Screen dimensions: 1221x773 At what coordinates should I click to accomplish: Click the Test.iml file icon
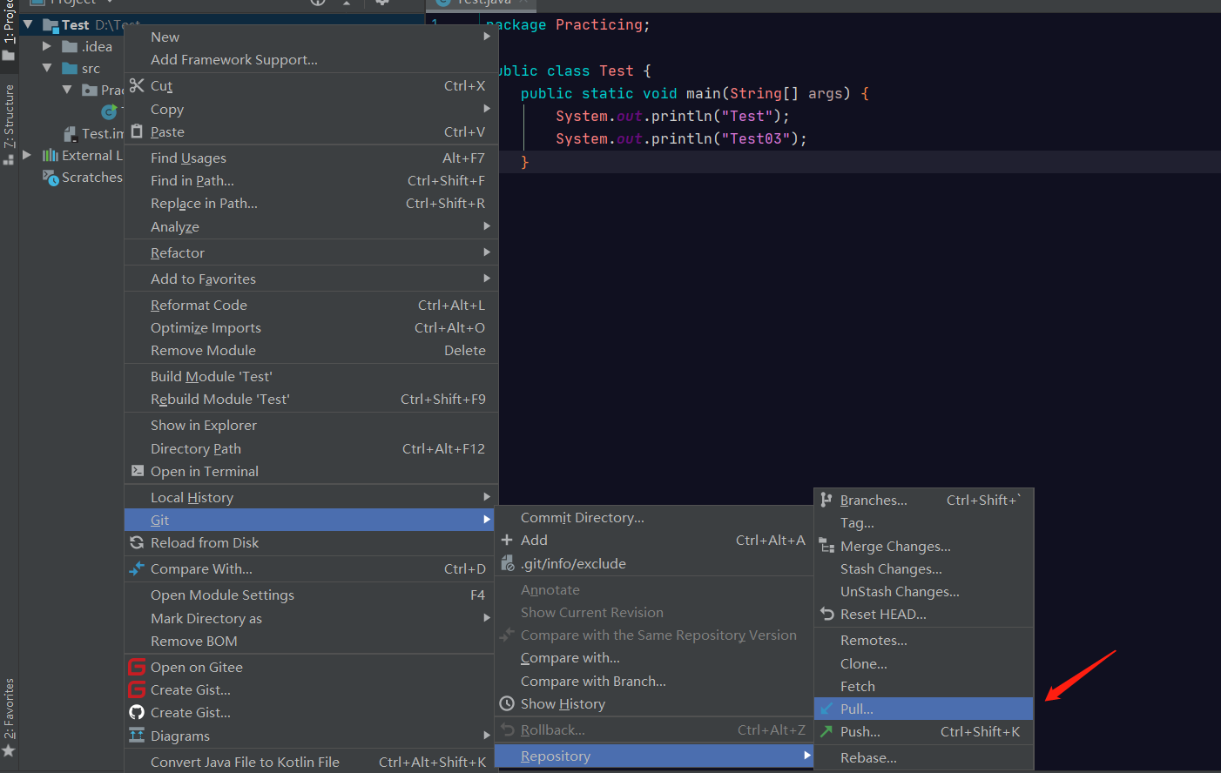point(71,134)
